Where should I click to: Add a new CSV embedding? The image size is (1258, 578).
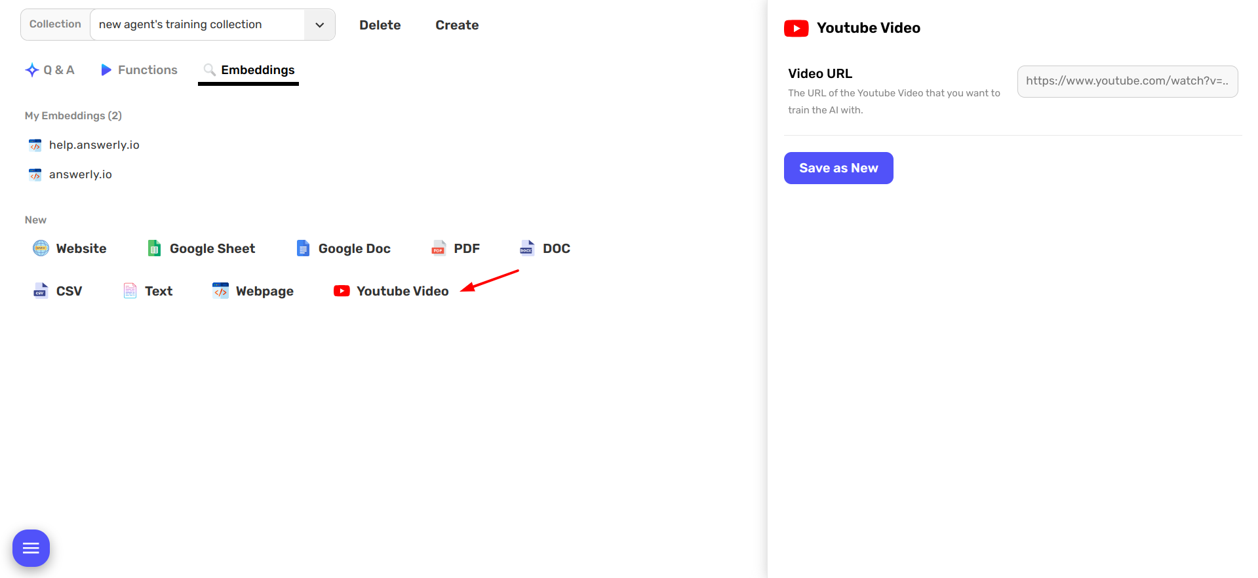coord(58,291)
